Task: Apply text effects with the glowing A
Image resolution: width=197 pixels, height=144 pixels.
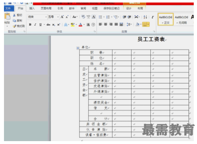Action: pyautogui.click(x=66, y=25)
